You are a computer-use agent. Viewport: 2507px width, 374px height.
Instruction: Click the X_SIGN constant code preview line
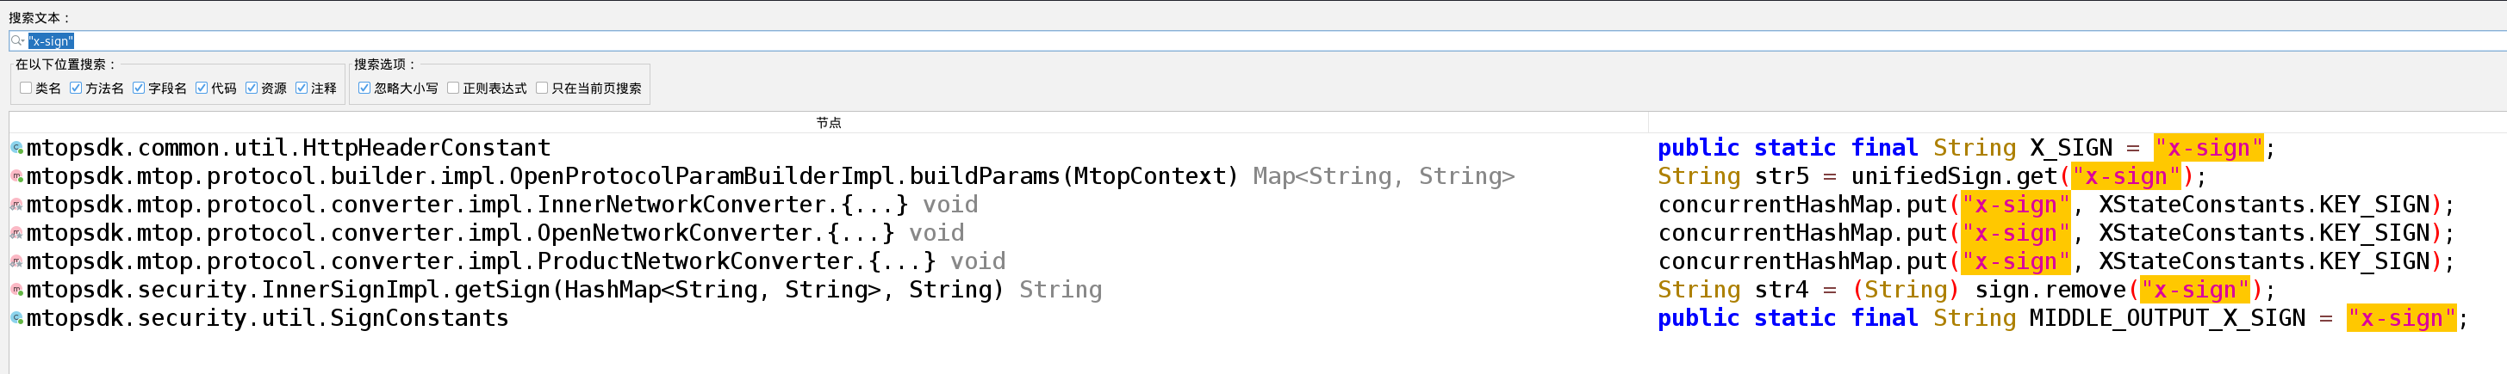click(x=1966, y=148)
